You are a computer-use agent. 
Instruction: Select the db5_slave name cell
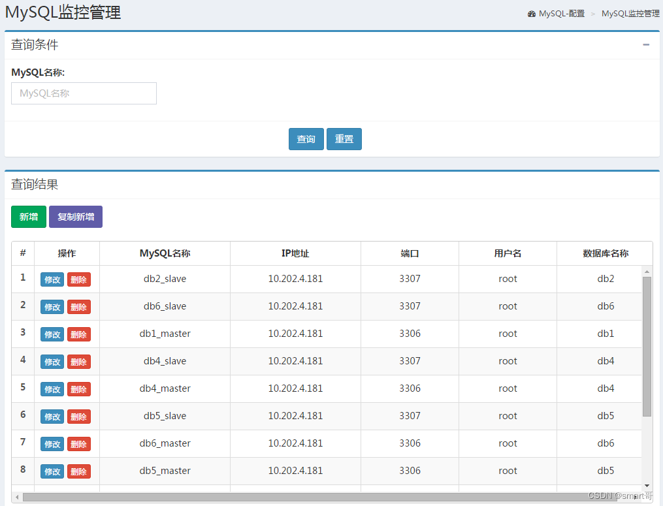tap(165, 417)
